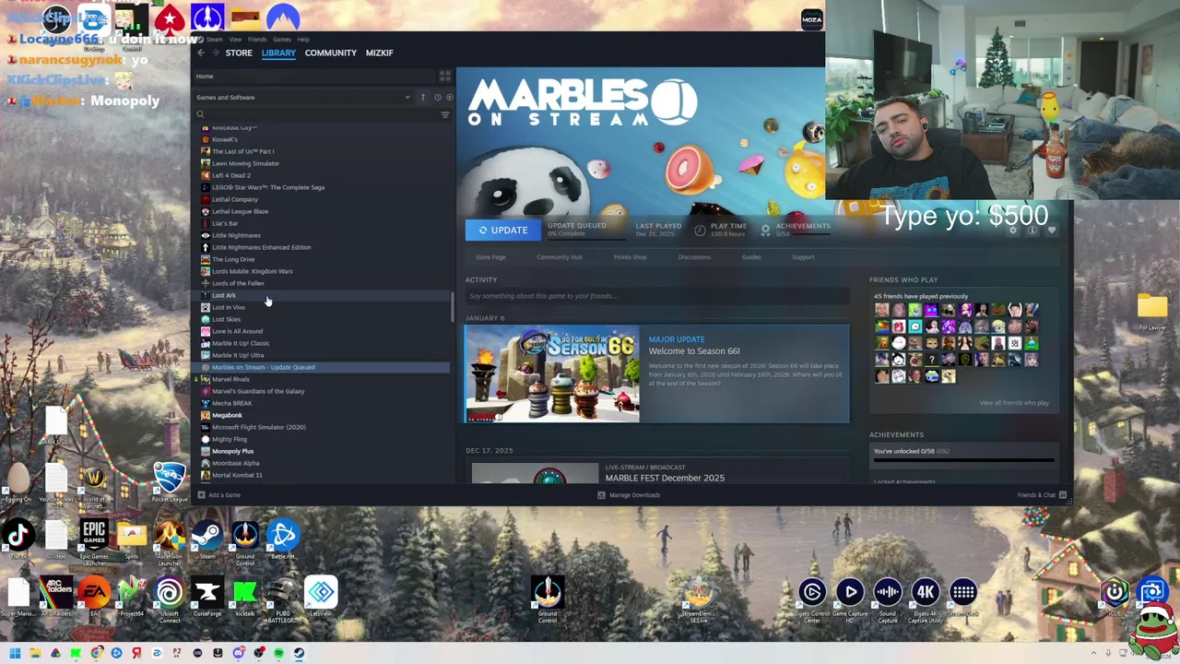The image size is (1180, 664).
Task: Open the Guides link
Action: click(x=751, y=257)
